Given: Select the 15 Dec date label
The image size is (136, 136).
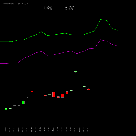Looking at the screenshot, I should [53, 129].
